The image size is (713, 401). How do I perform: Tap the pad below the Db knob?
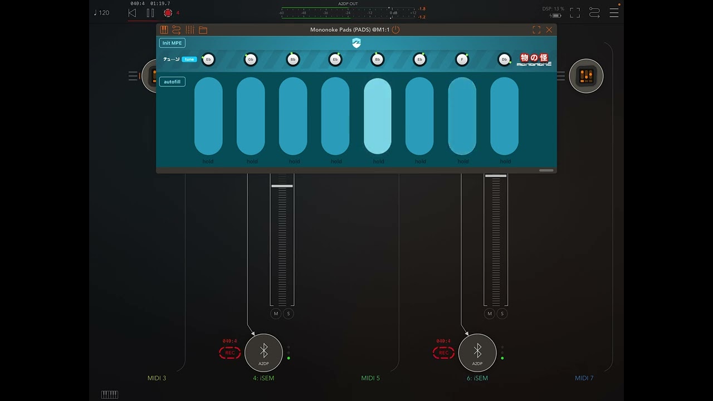click(505, 116)
